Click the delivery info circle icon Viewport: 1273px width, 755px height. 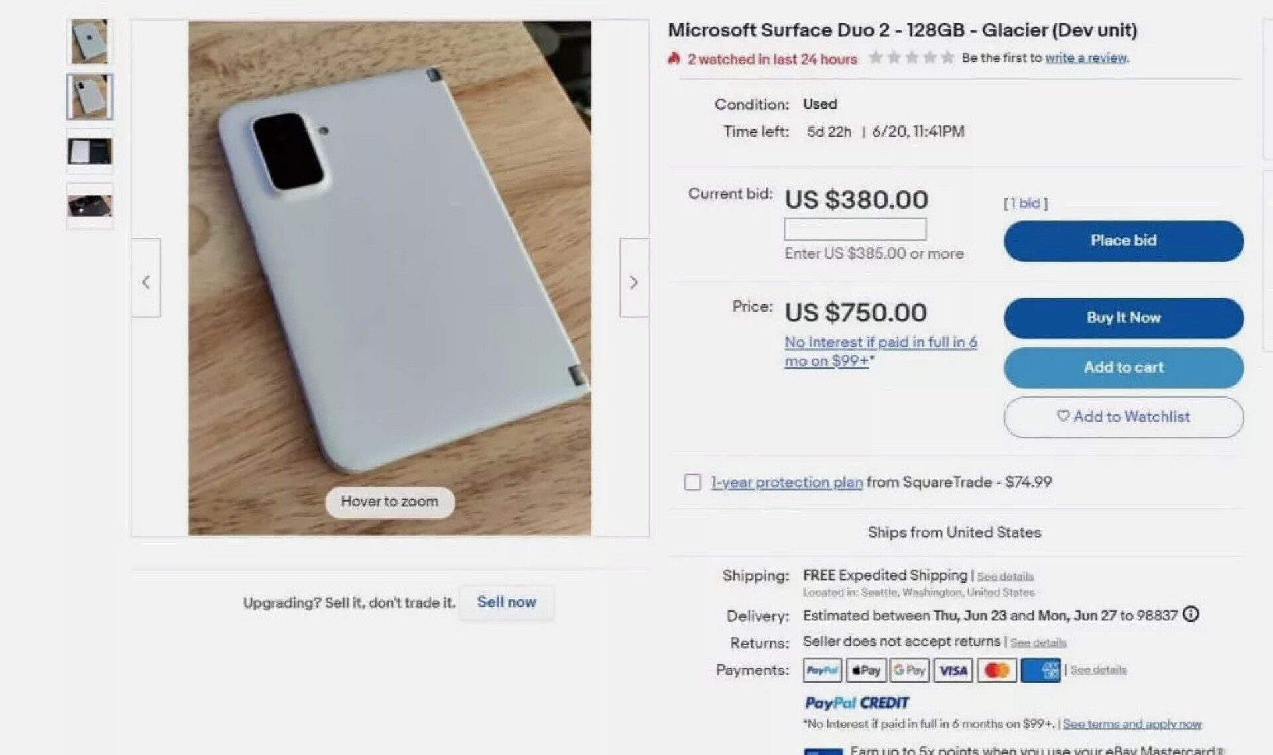(x=1191, y=614)
